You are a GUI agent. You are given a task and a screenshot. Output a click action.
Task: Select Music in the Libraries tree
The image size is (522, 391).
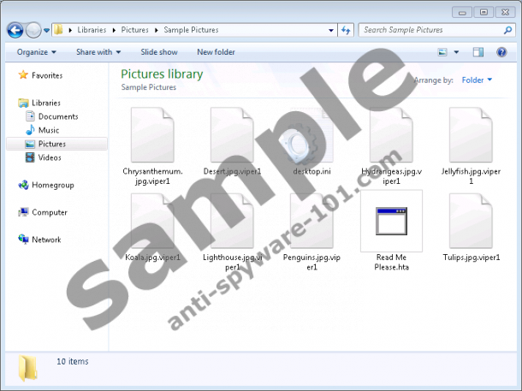pyautogui.click(x=48, y=130)
